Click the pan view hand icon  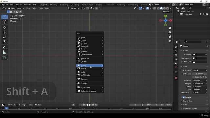170,32
